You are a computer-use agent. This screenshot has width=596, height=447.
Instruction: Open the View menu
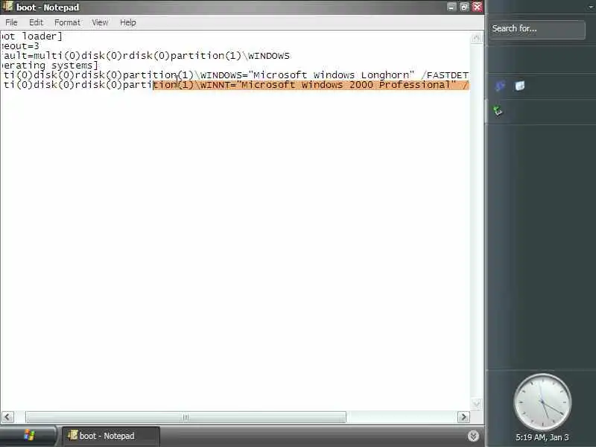click(100, 22)
